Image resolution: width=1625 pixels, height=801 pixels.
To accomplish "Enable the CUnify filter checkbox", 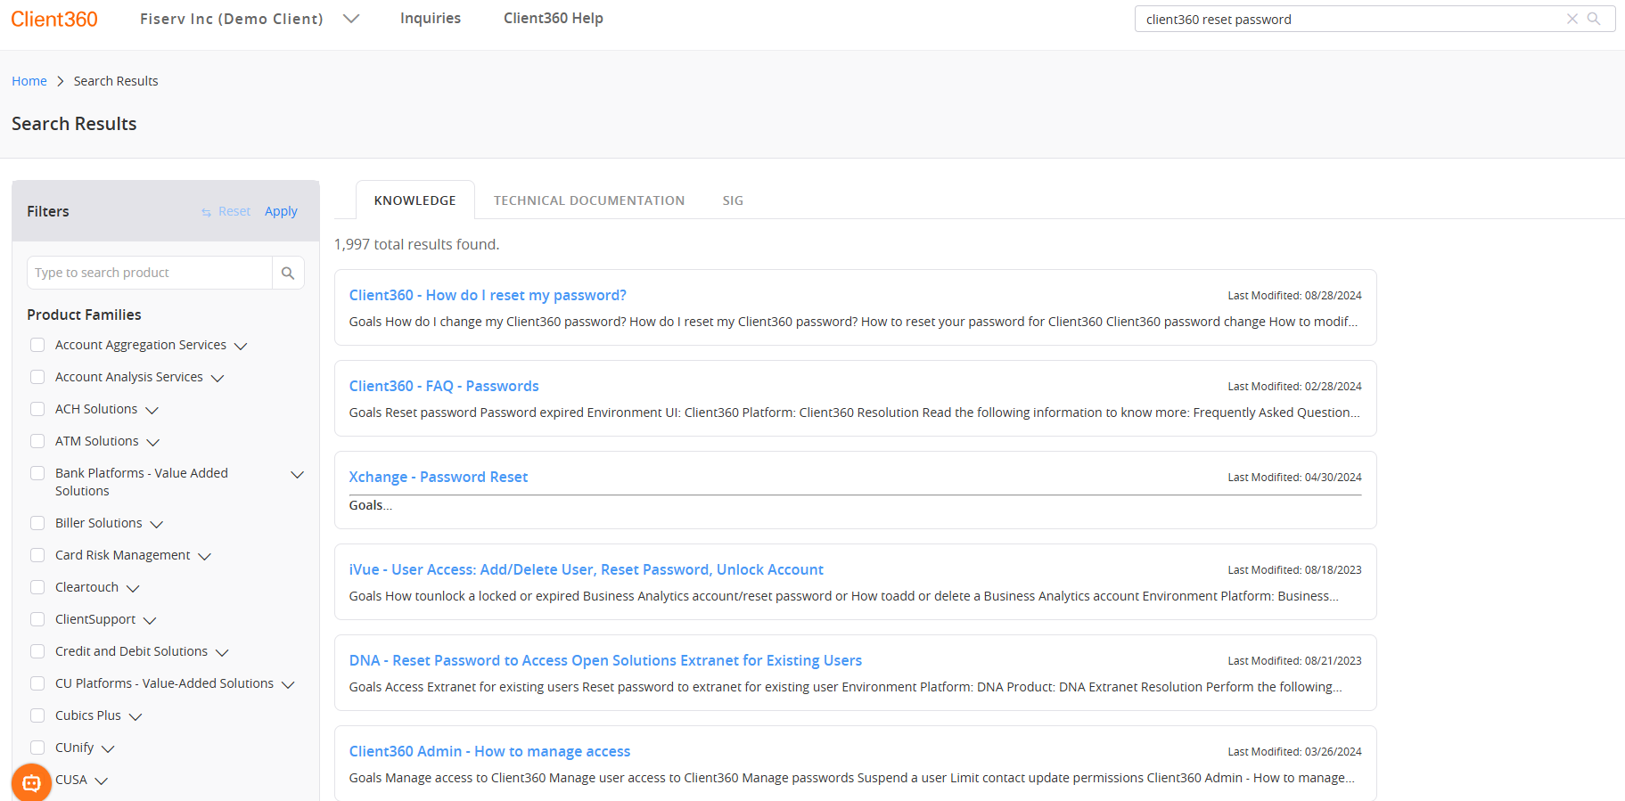I will [x=37, y=748].
